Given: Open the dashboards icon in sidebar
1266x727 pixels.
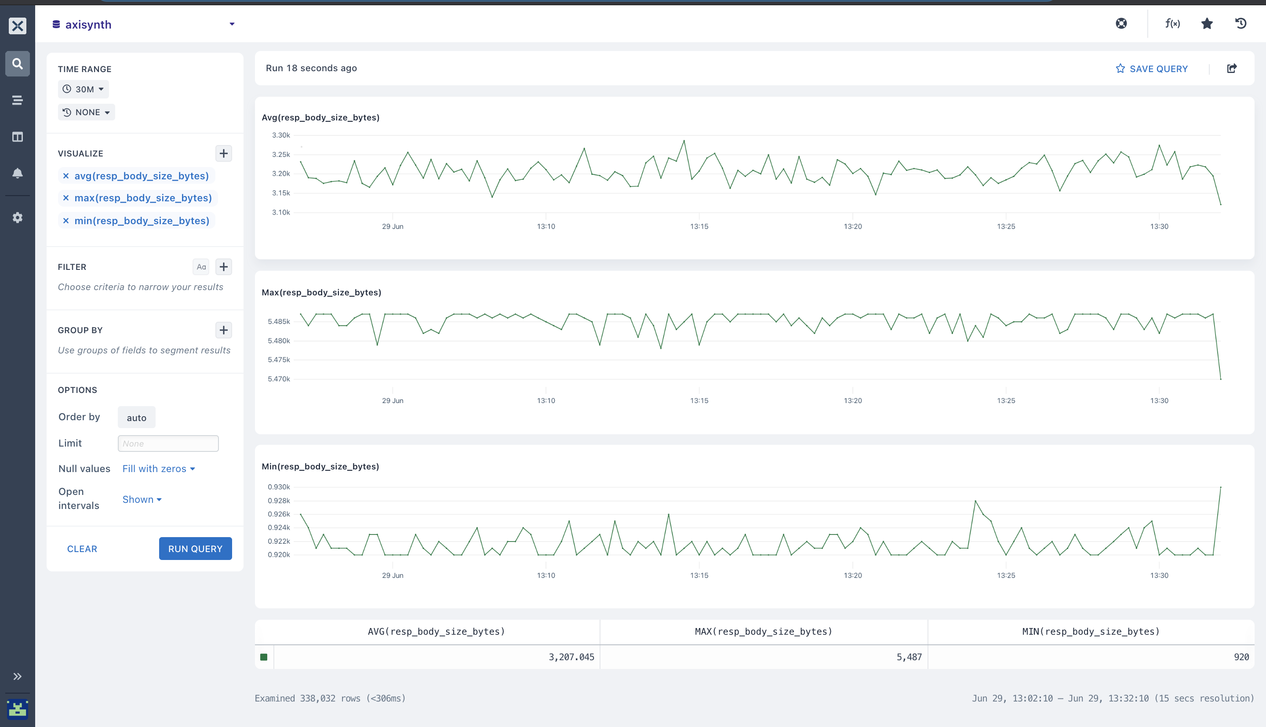Looking at the screenshot, I should click(x=18, y=137).
